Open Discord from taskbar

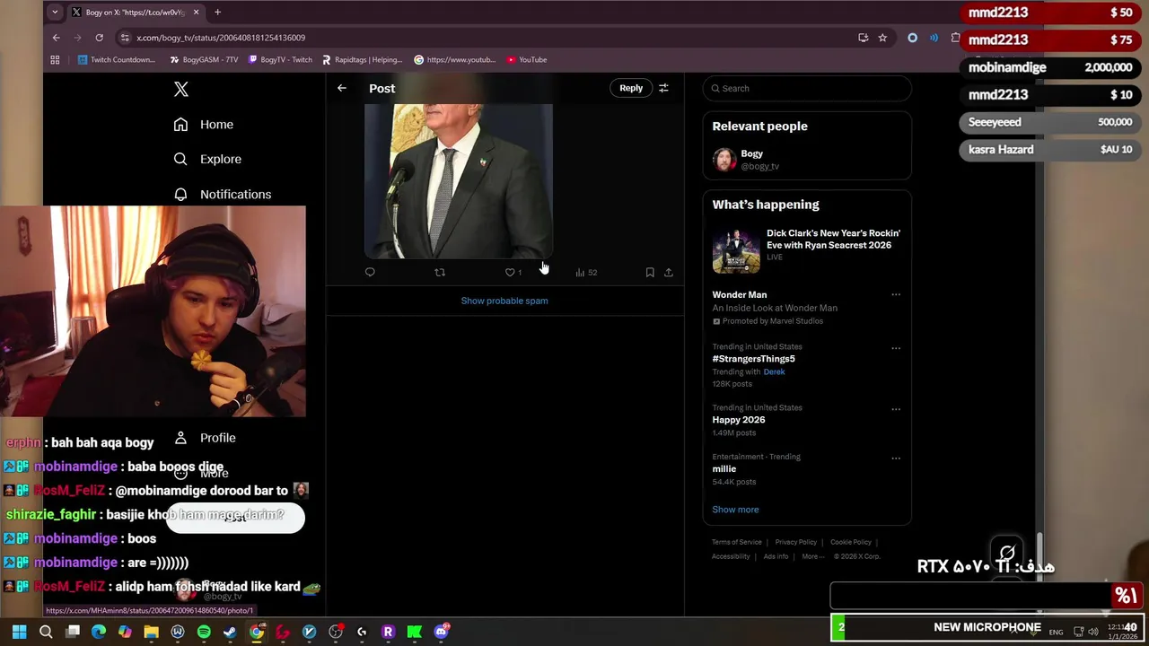pos(441,632)
